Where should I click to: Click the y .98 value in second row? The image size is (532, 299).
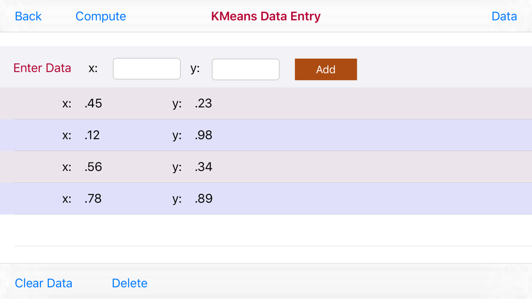coord(203,135)
